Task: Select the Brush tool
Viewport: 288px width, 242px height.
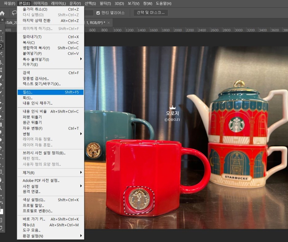Action: [1, 92]
